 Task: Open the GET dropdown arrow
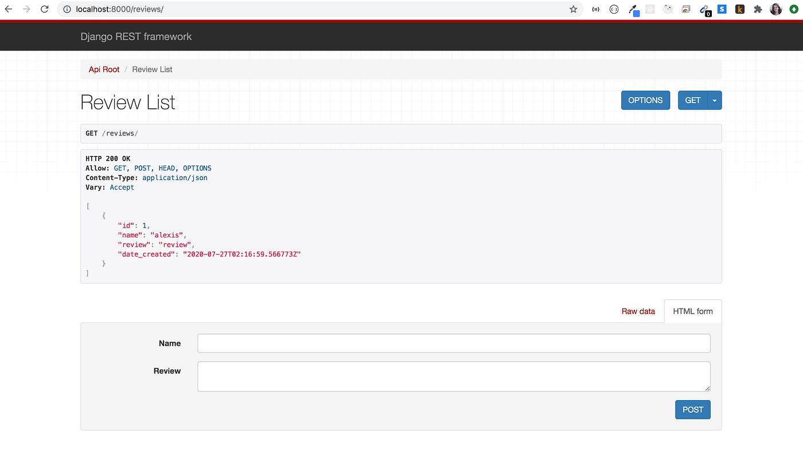click(715, 100)
